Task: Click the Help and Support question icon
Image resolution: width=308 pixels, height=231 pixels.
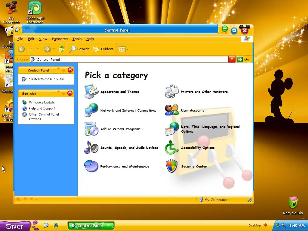Action: (24, 108)
